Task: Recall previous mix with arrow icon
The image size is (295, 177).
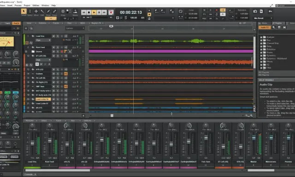Action: click(x=270, y=11)
